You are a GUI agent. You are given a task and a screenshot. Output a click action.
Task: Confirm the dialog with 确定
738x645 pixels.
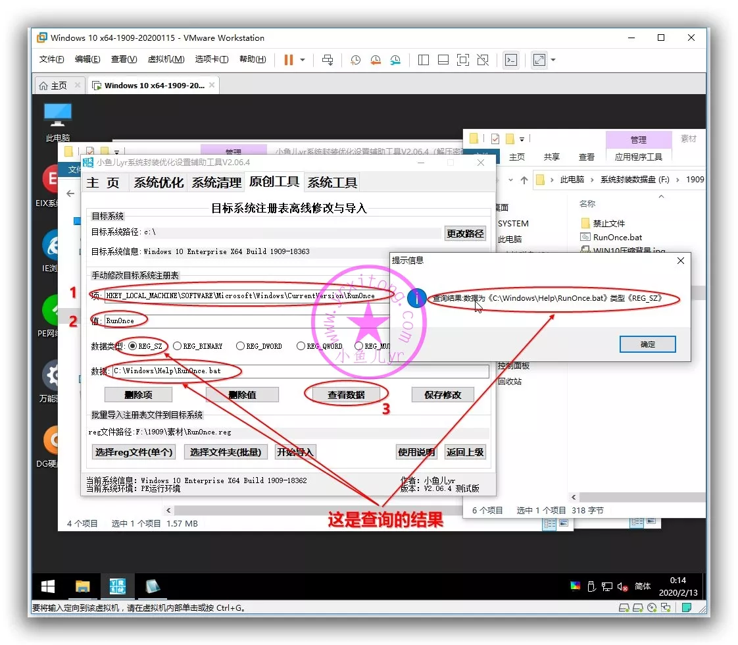click(647, 344)
